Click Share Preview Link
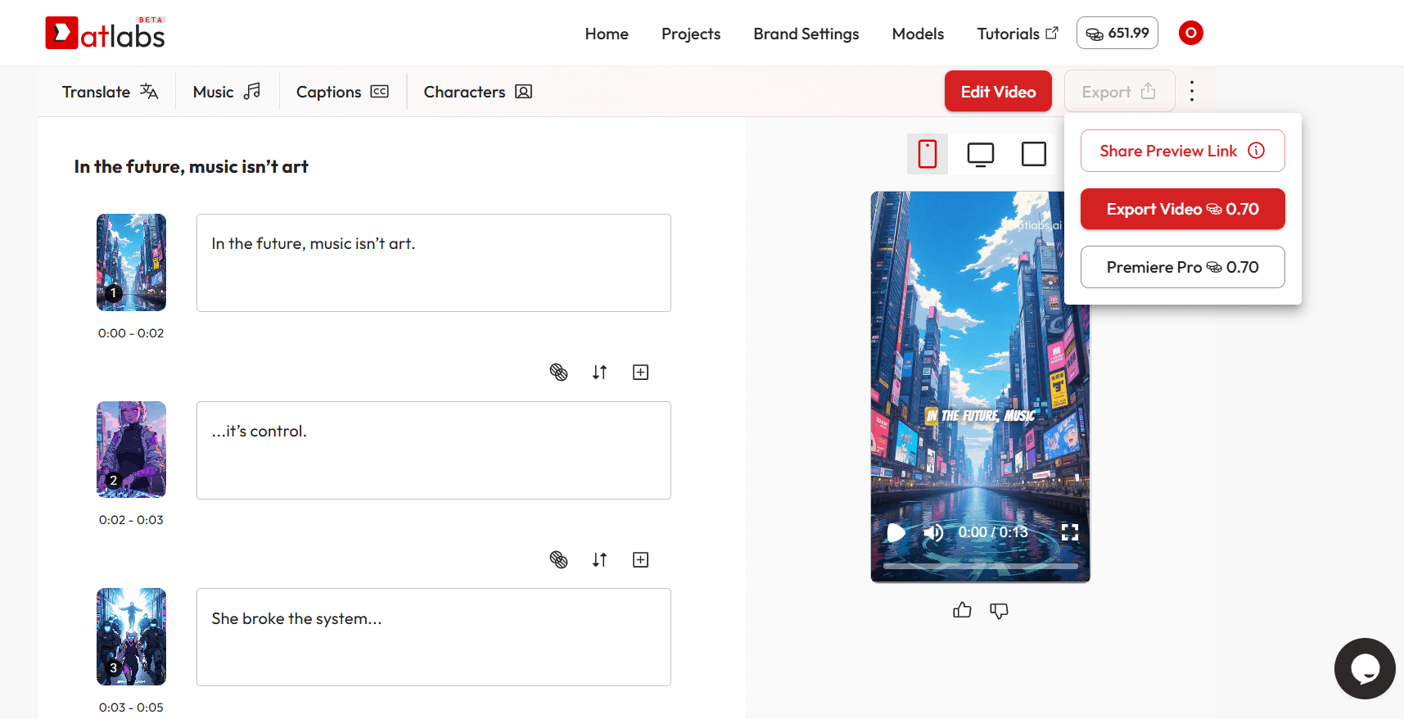Viewport: 1404px width, 719px height. pyautogui.click(x=1182, y=151)
